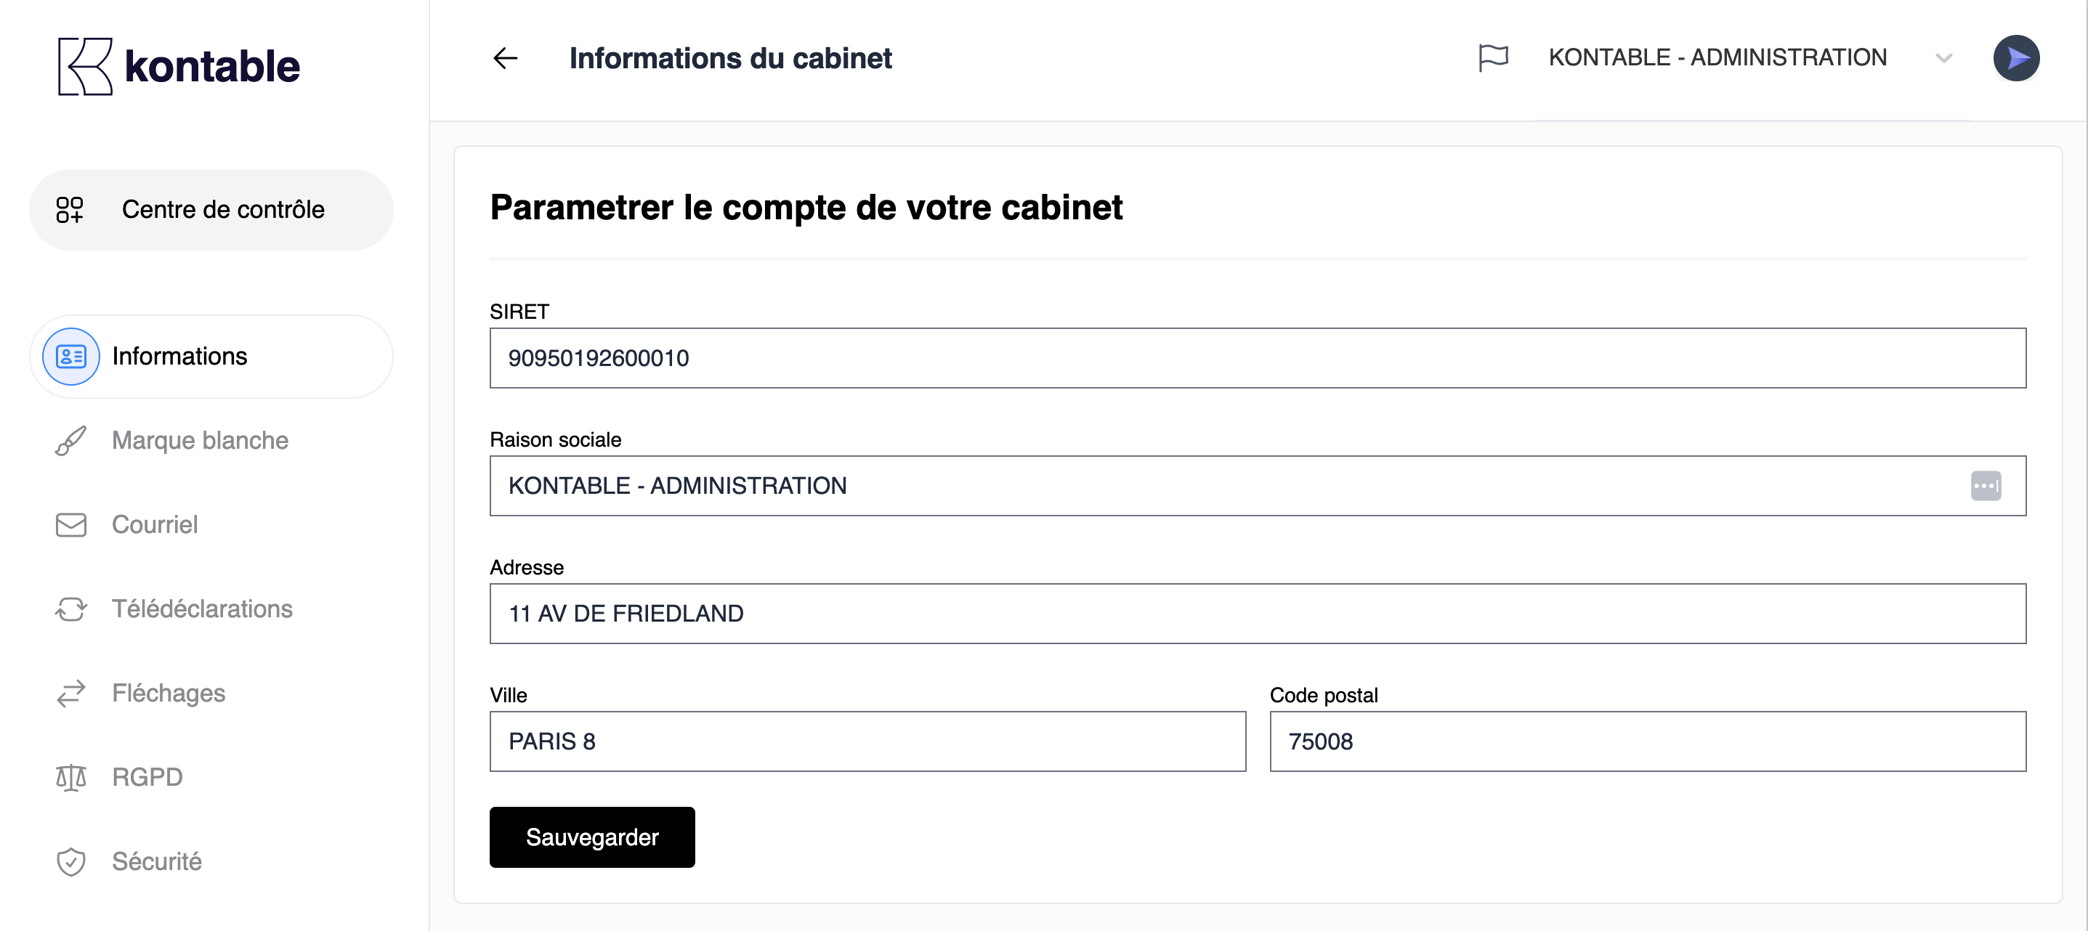Select the Ville text field
2088x931 pixels.
pyautogui.click(x=867, y=741)
